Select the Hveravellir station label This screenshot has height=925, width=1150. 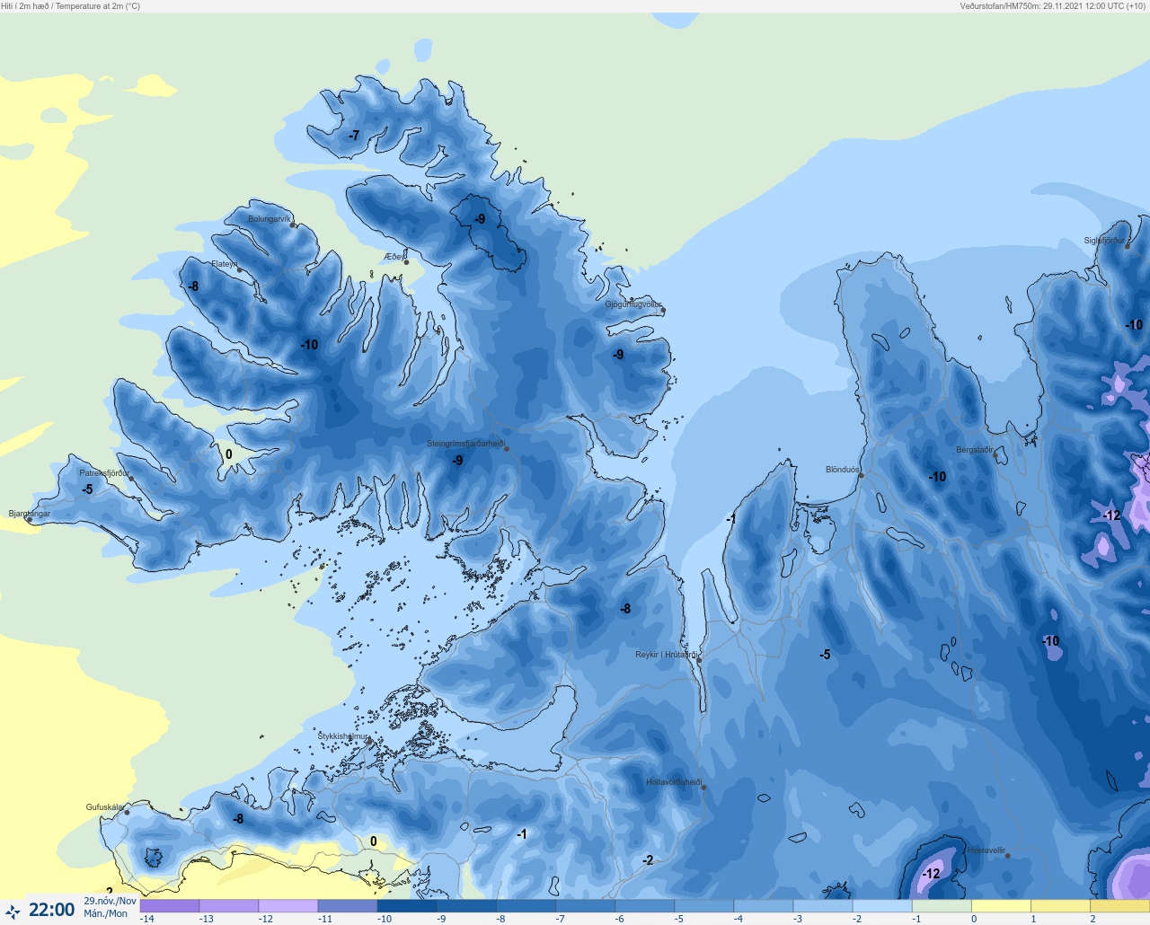point(986,850)
